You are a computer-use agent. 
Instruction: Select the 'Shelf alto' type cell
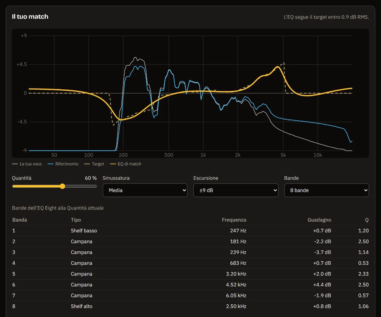(82, 306)
